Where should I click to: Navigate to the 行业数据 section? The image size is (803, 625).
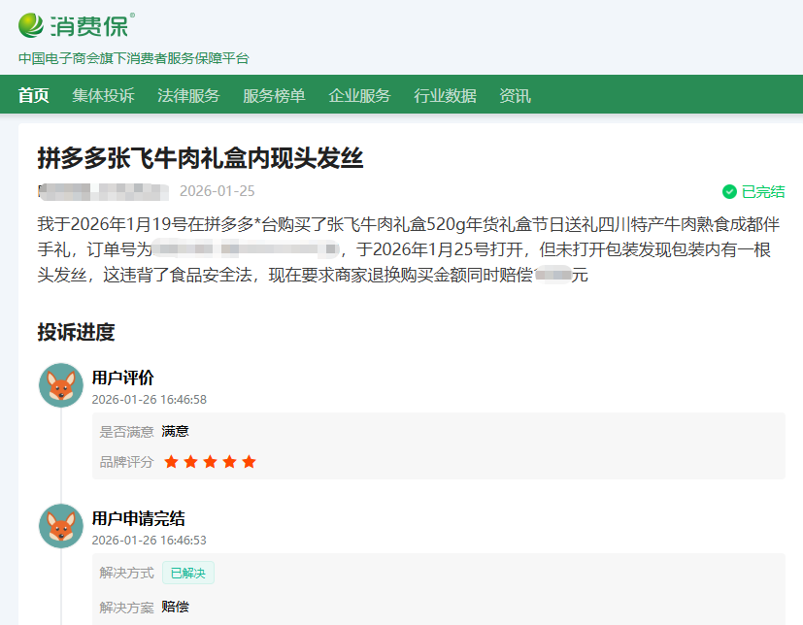[x=445, y=95]
